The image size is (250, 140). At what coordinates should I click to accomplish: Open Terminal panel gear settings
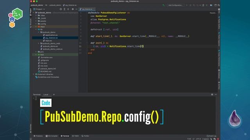click(x=212, y=94)
